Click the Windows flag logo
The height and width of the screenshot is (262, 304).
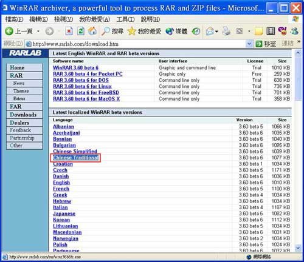tap(295, 19)
